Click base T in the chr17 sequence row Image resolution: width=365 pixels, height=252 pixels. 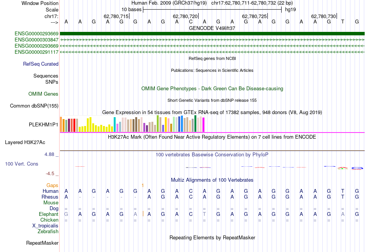point(343,22)
